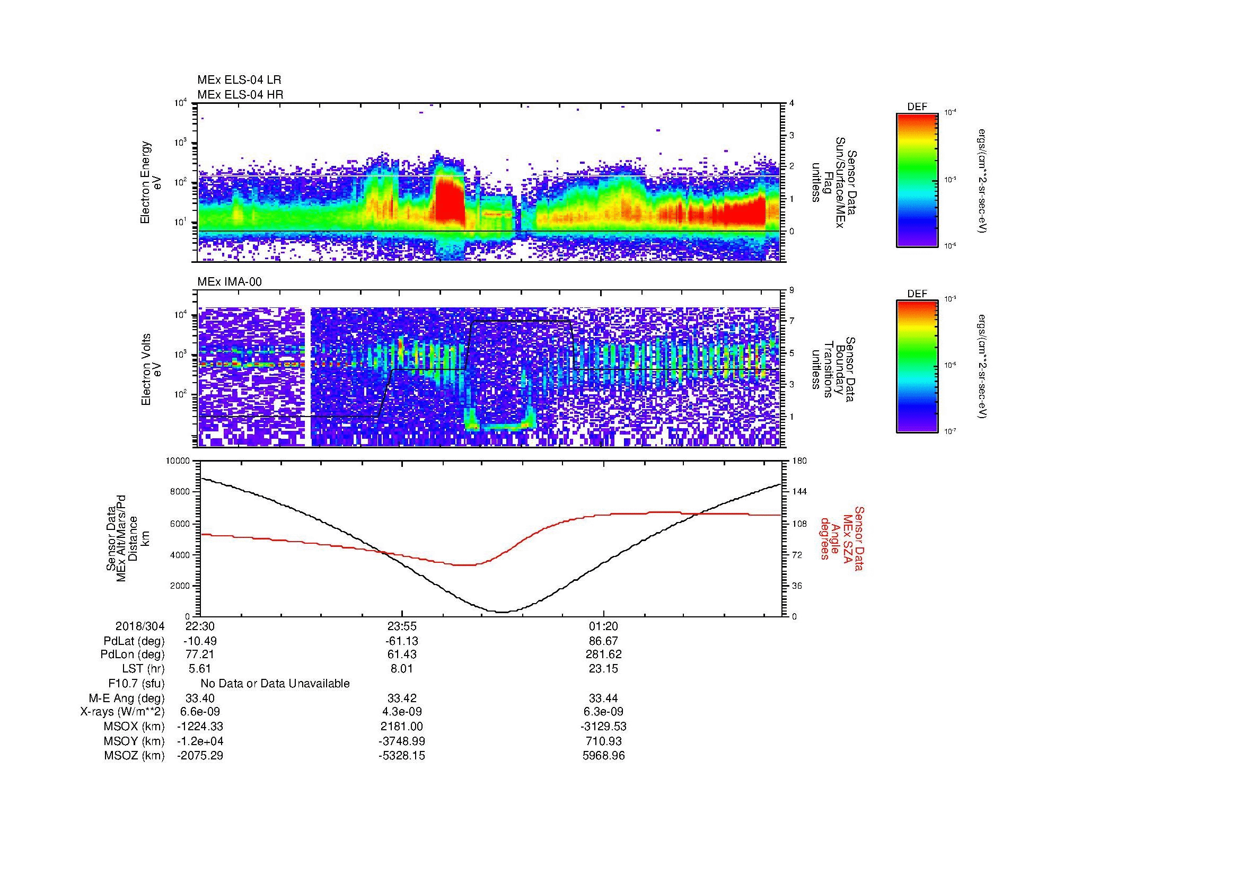Click the PdLat value -61.13
The image size is (1240, 876).
(x=401, y=641)
